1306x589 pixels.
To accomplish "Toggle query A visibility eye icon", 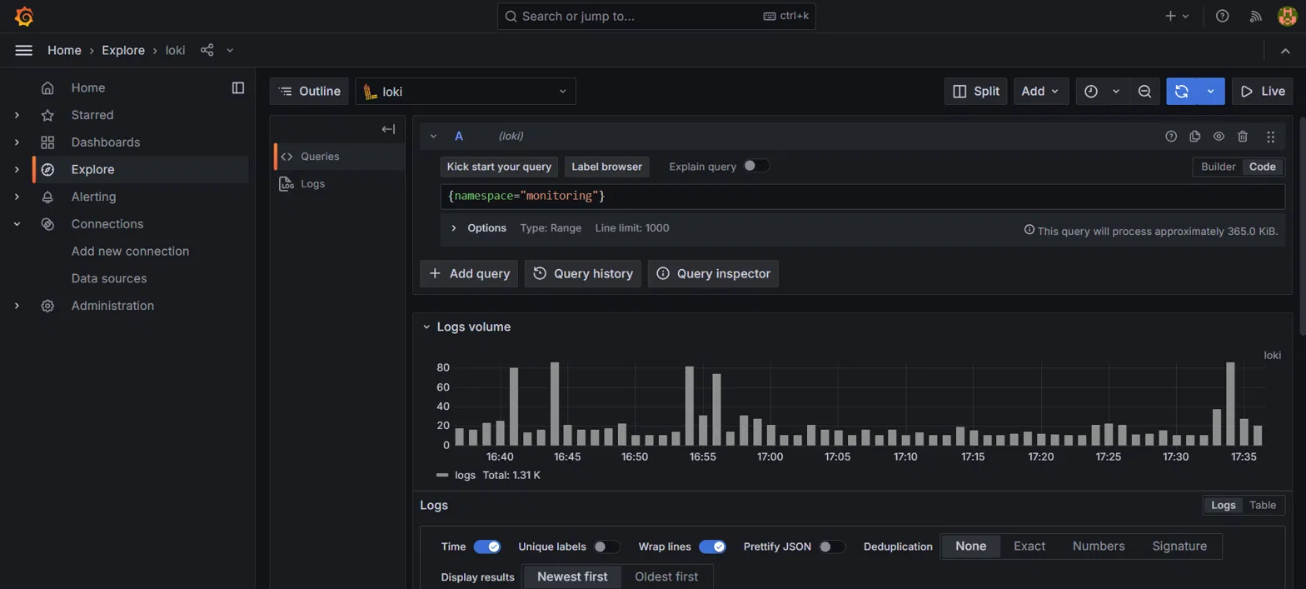I will point(1219,136).
